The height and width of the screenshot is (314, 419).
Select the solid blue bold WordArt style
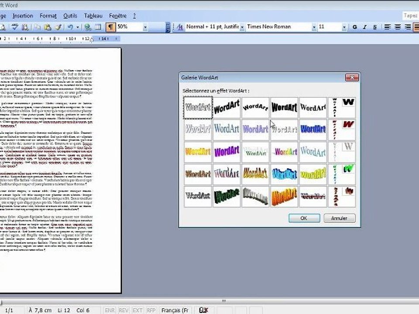point(313,130)
